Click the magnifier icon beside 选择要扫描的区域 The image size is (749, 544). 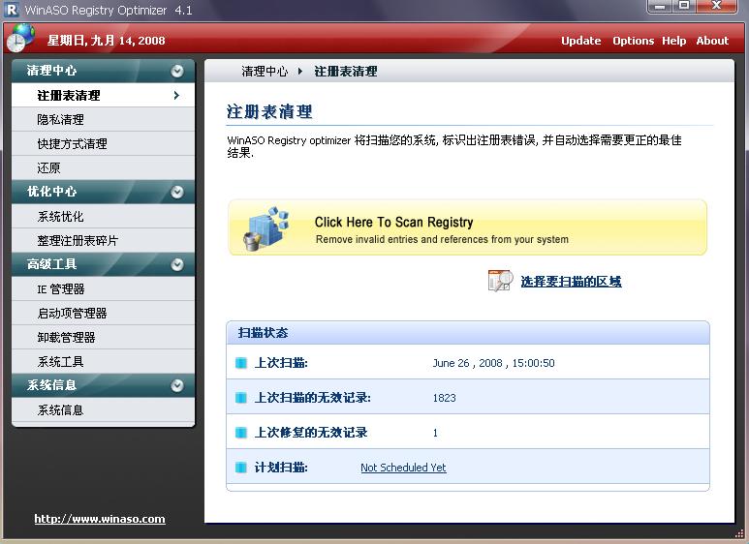coord(500,281)
